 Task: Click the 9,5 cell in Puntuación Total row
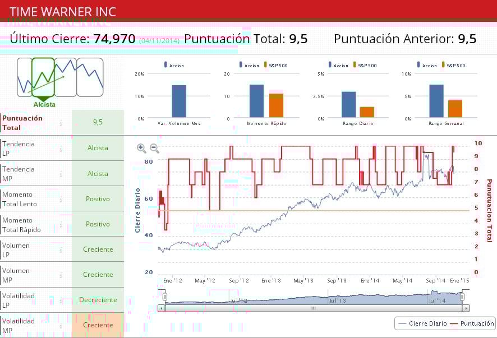98,122
